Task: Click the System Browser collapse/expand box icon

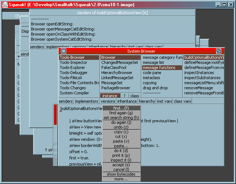Action: 219,51
